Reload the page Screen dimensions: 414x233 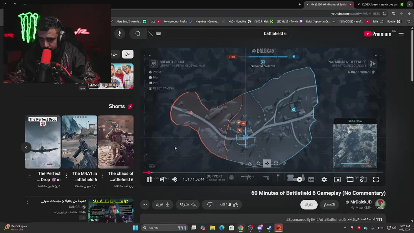[394, 14]
